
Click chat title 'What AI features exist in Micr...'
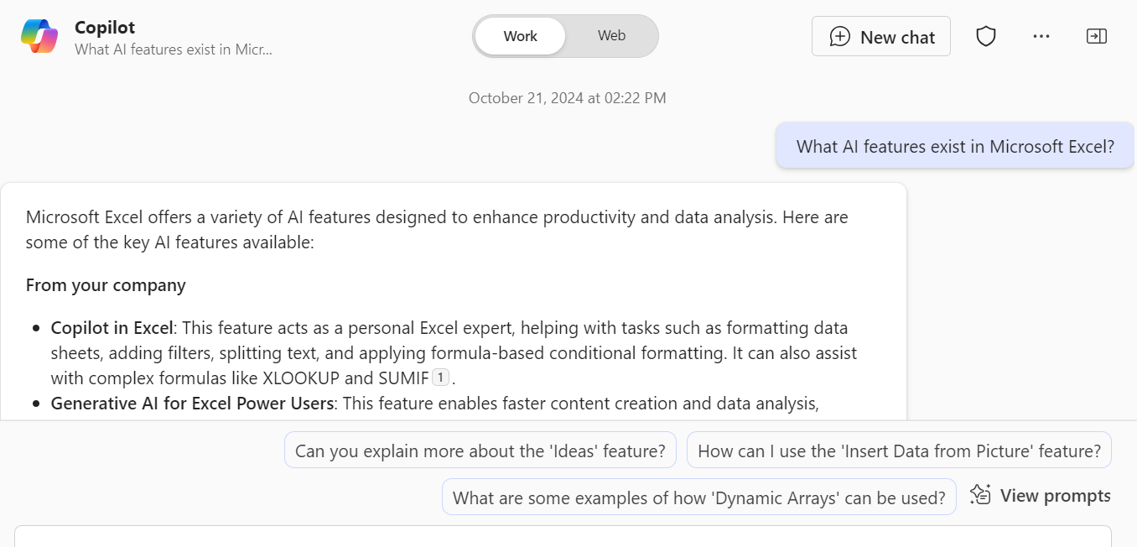174,49
